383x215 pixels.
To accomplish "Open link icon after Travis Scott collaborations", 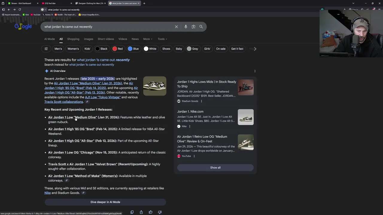I will (87, 102).
